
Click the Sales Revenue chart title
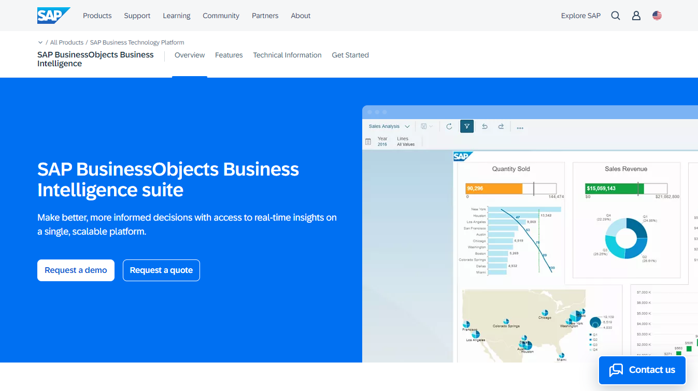[626, 169]
